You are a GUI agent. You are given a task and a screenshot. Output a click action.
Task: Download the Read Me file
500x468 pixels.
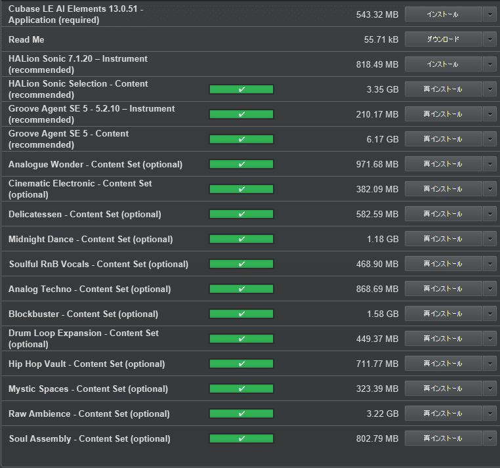(443, 39)
